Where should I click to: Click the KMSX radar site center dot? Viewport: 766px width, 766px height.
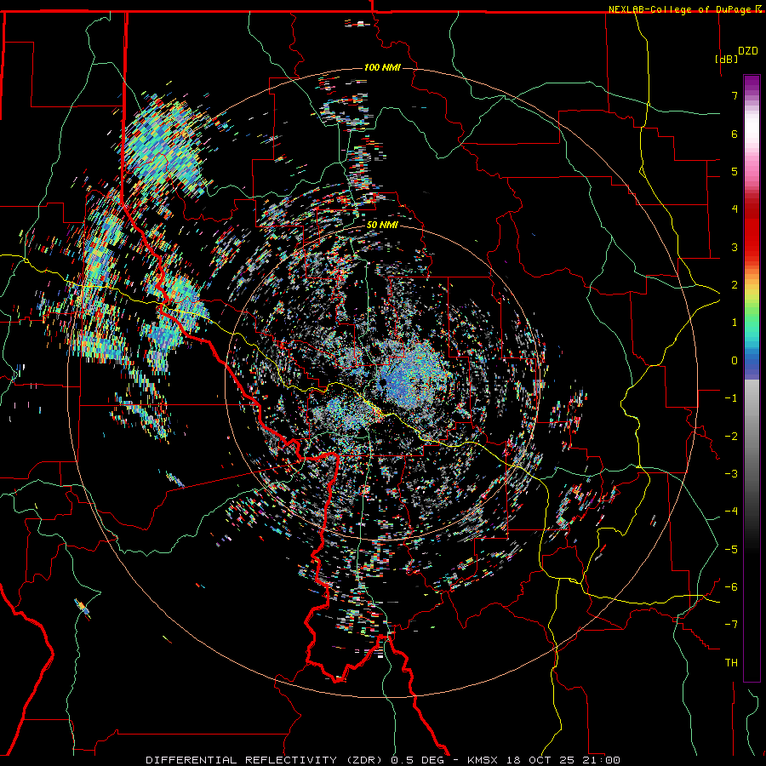pyautogui.click(x=384, y=382)
